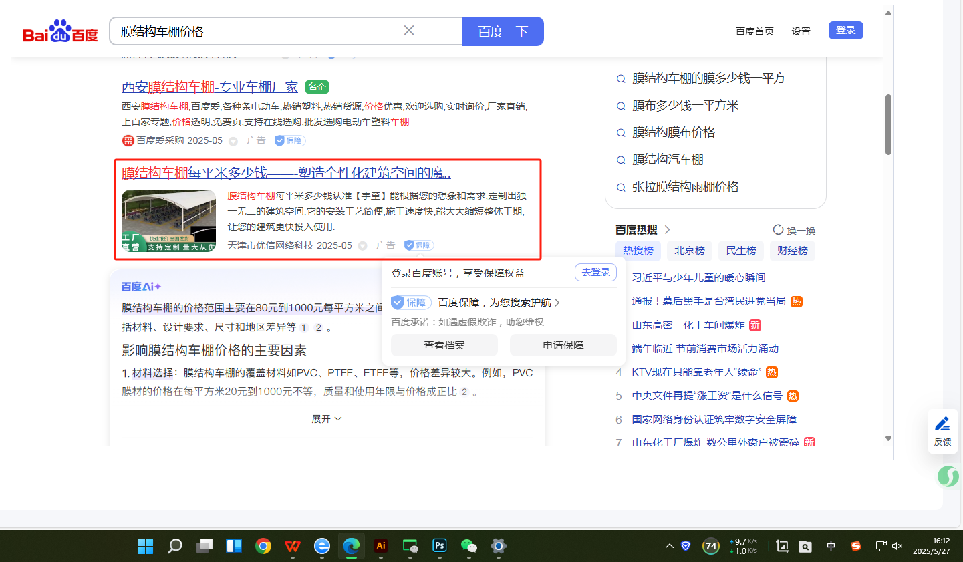963x562 pixels.
Task: Clear the search box with X icon
Action: click(409, 31)
